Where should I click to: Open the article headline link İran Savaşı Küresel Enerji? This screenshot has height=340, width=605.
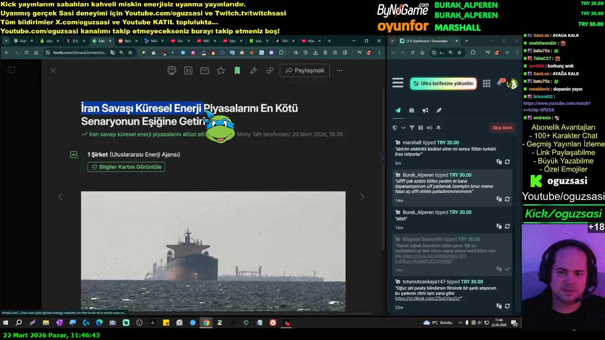[141, 108]
